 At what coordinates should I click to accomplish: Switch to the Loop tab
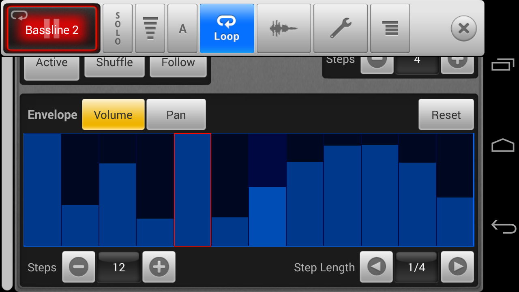pyautogui.click(x=227, y=28)
